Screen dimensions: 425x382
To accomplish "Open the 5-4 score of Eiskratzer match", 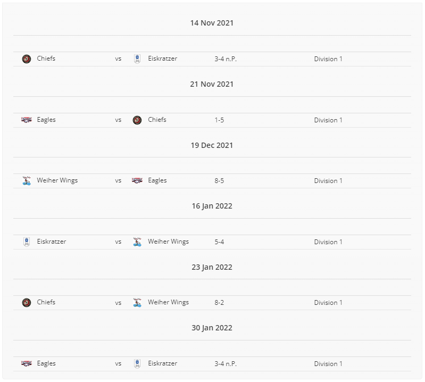I will [x=219, y=242].
